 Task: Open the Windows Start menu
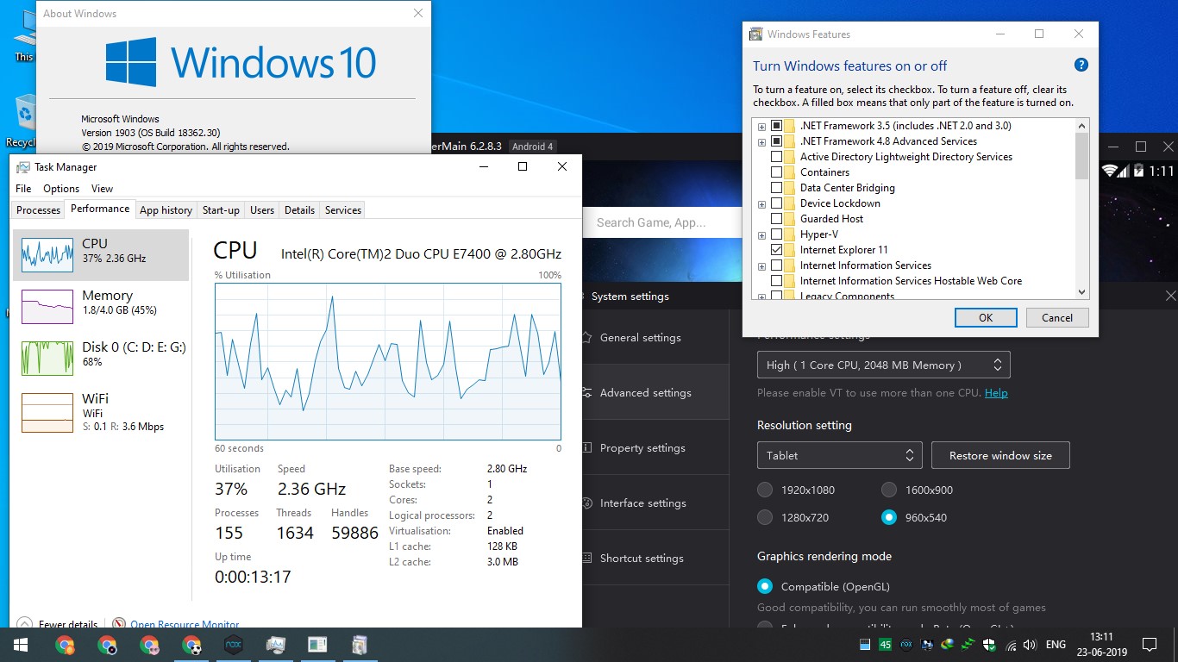[21, 645]
